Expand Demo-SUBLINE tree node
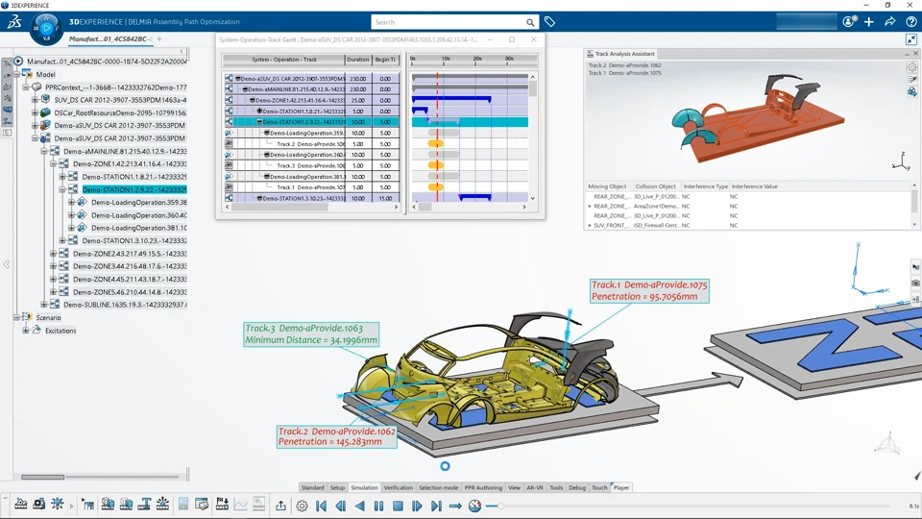This screenshot has height=519, width=922. point(43,305)
